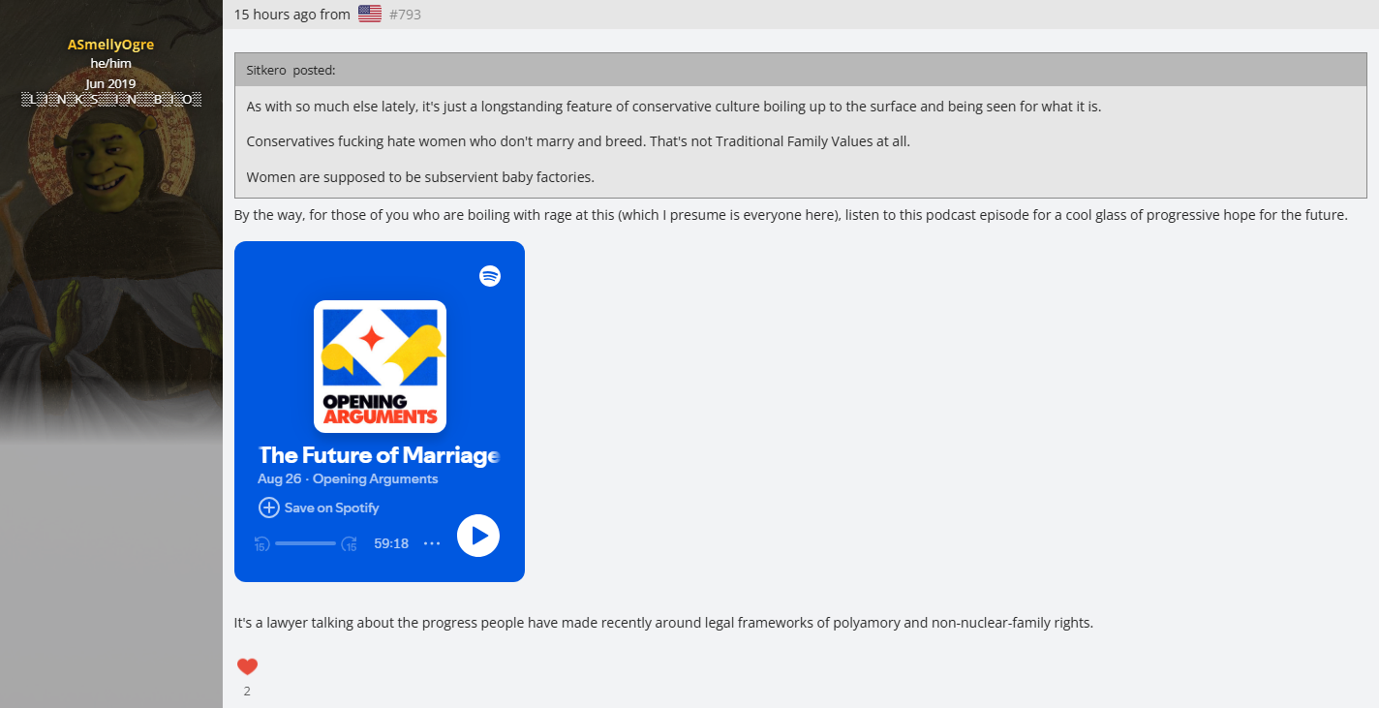Open the Spotify logo on podcast card
The image size is (1379, 708).
click(x=490, y=276)
